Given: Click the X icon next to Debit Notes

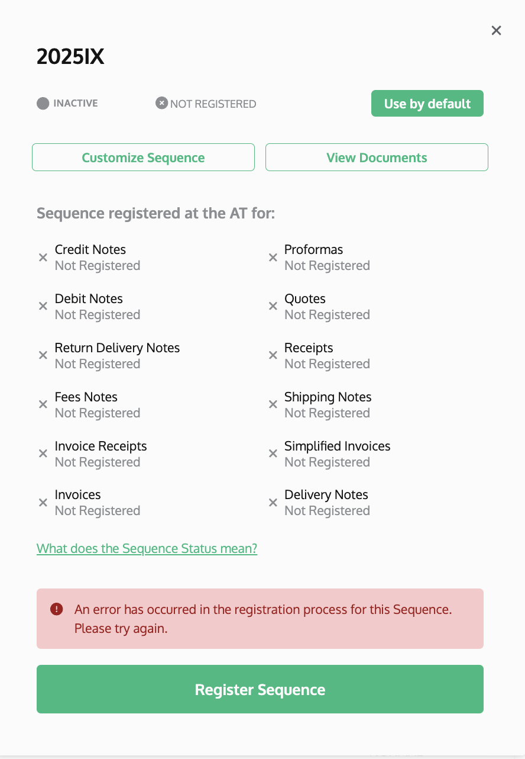Looking at the screenshot, I should (x=43, y=306).
